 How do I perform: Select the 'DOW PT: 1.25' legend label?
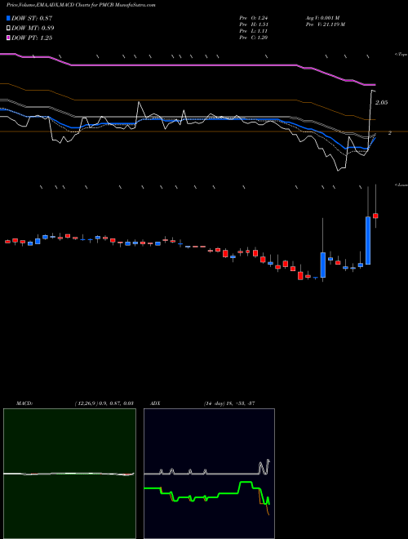[32, 38]
